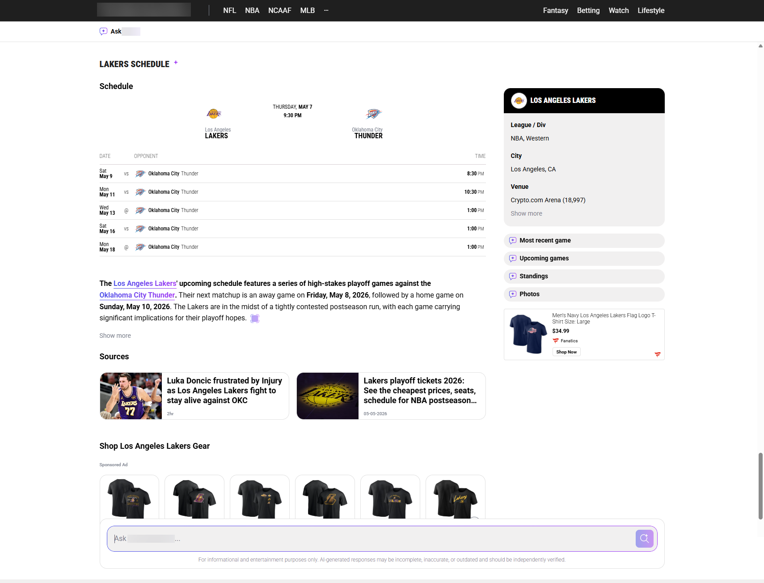The height and width of the screenshot is (583, 764).
Task: Click the Thunder logo in the May 16 row
Action: pos(140,229)
